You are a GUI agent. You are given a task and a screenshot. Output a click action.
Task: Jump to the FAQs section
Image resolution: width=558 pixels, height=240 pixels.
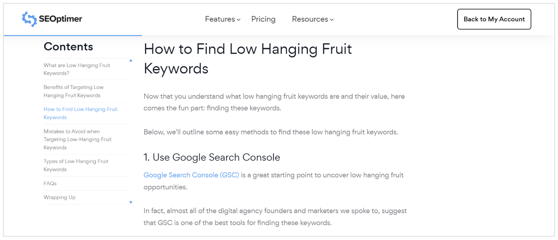(x=50, y=183)
